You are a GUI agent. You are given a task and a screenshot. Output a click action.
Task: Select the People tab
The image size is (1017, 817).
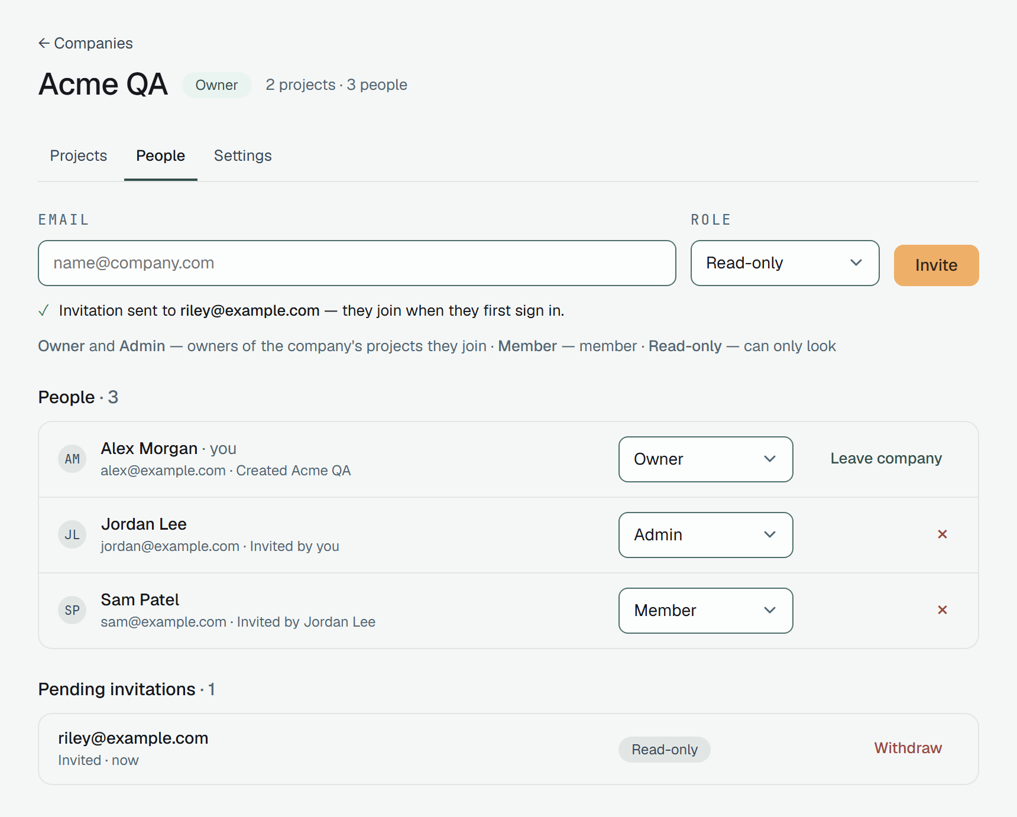(x=161, y=155)
